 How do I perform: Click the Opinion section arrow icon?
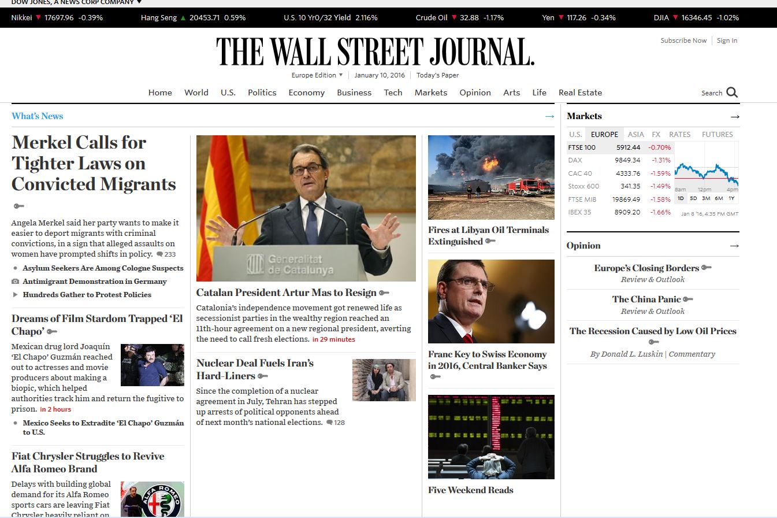point(734,246)
